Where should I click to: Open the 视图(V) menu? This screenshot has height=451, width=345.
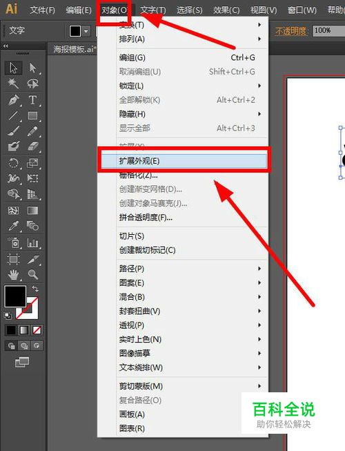264,10
